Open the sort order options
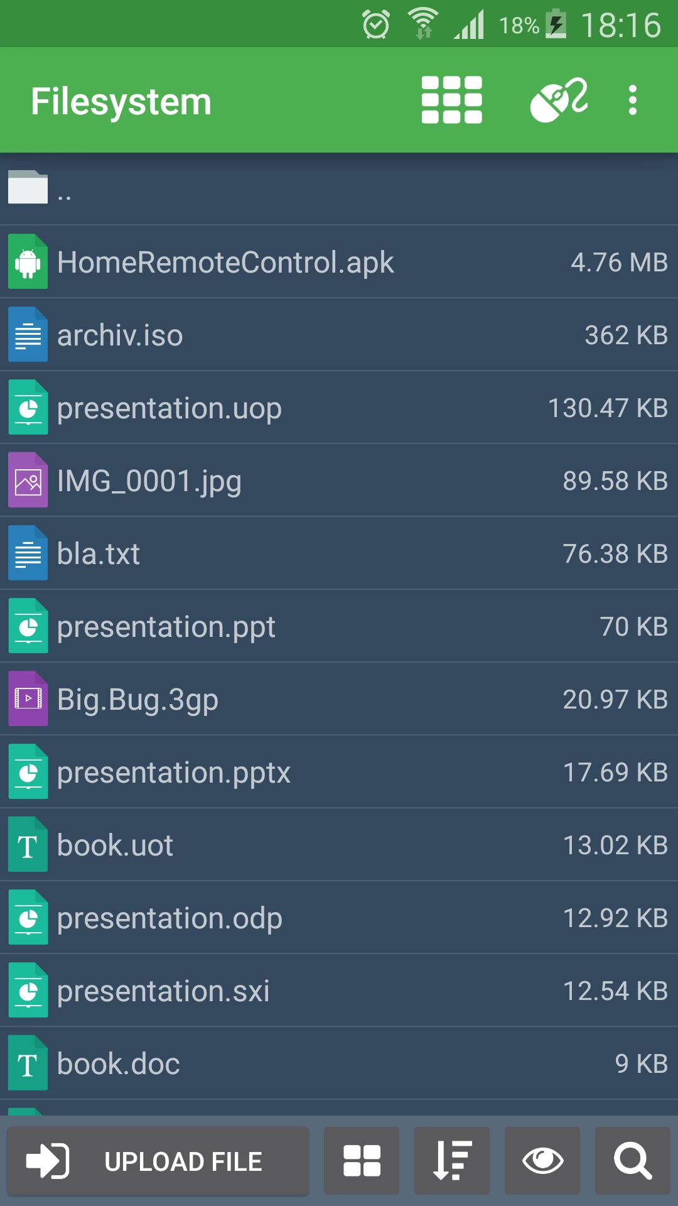 coord(452,1161)
